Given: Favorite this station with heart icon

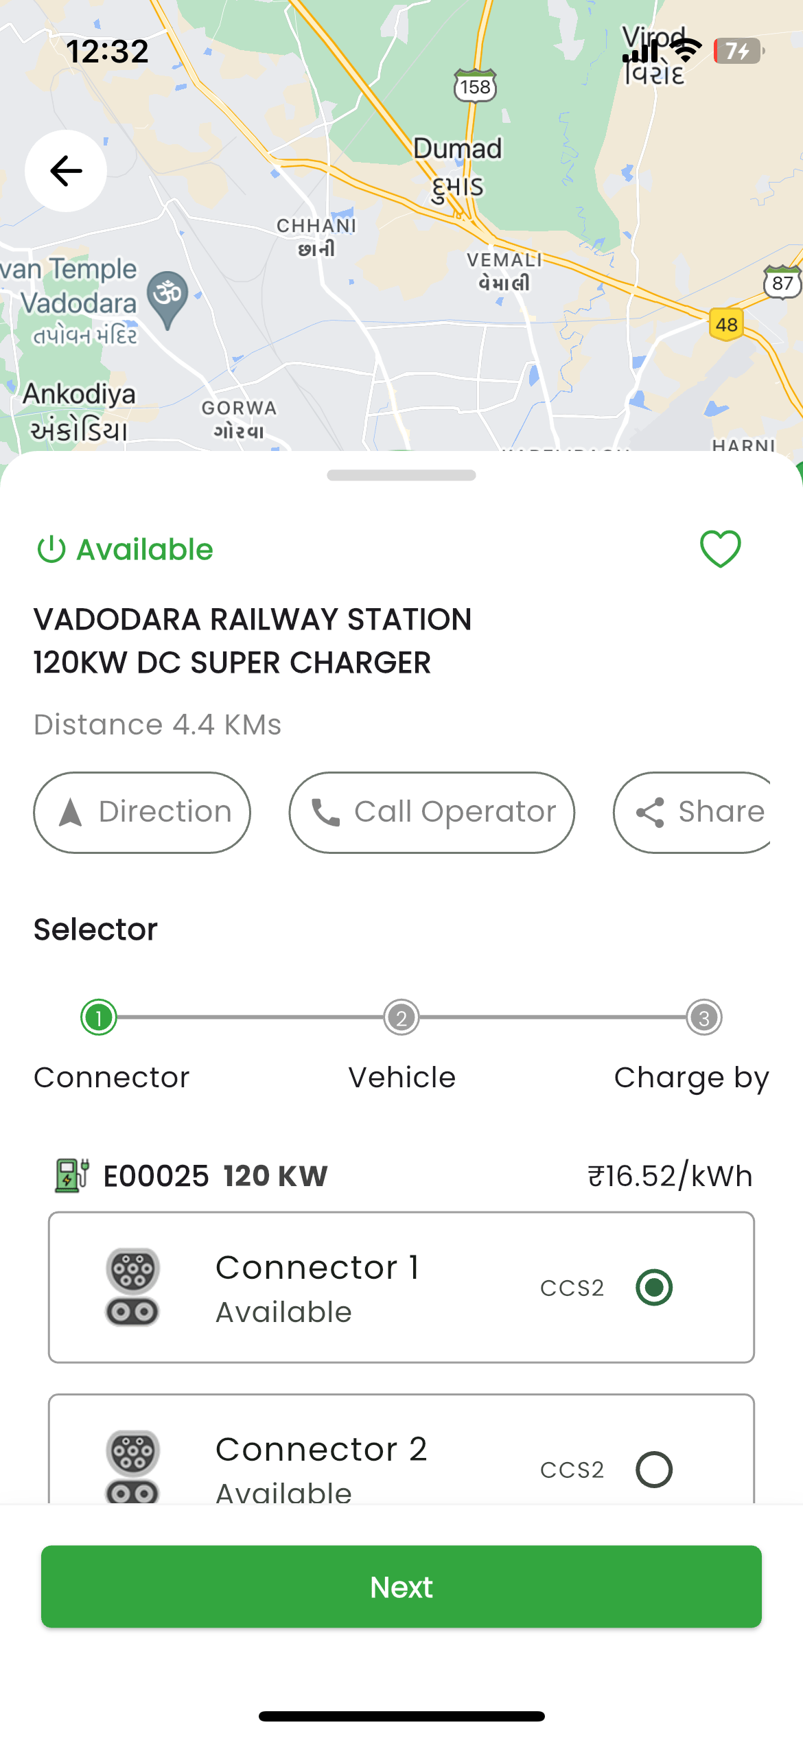Looking at the screenshot, I should tap(720, 549).
